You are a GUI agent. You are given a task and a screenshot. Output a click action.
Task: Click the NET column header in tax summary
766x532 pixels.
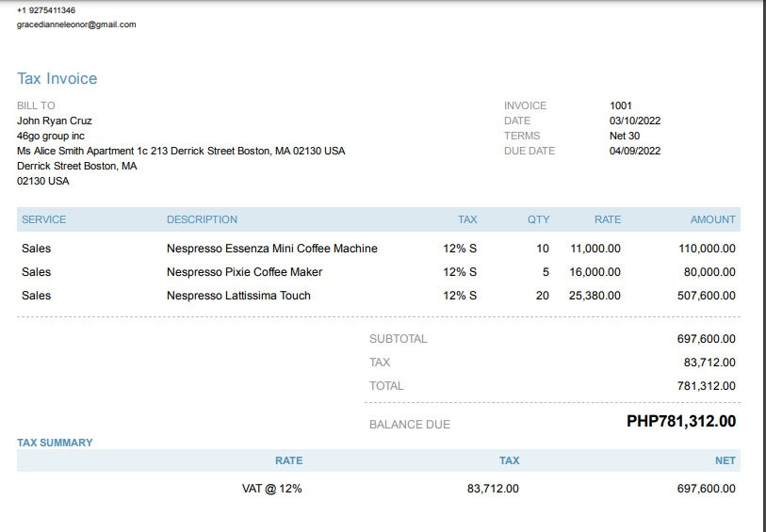pos(725,460)
